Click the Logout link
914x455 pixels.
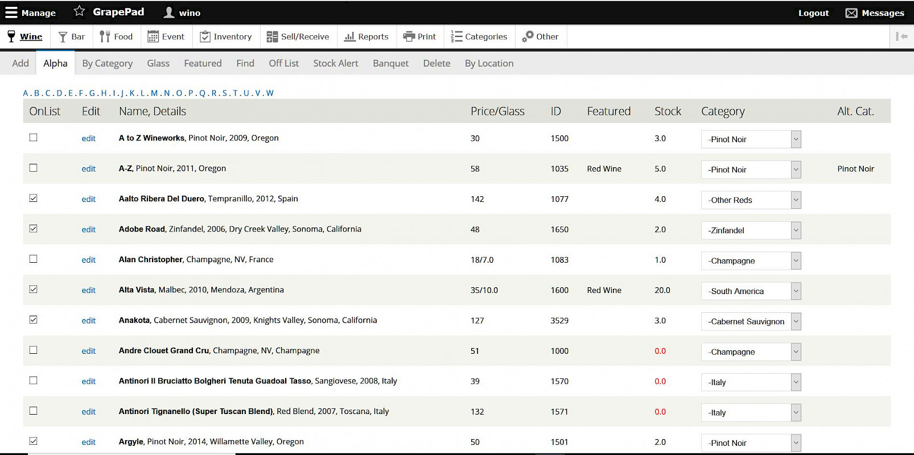point(813,13)
